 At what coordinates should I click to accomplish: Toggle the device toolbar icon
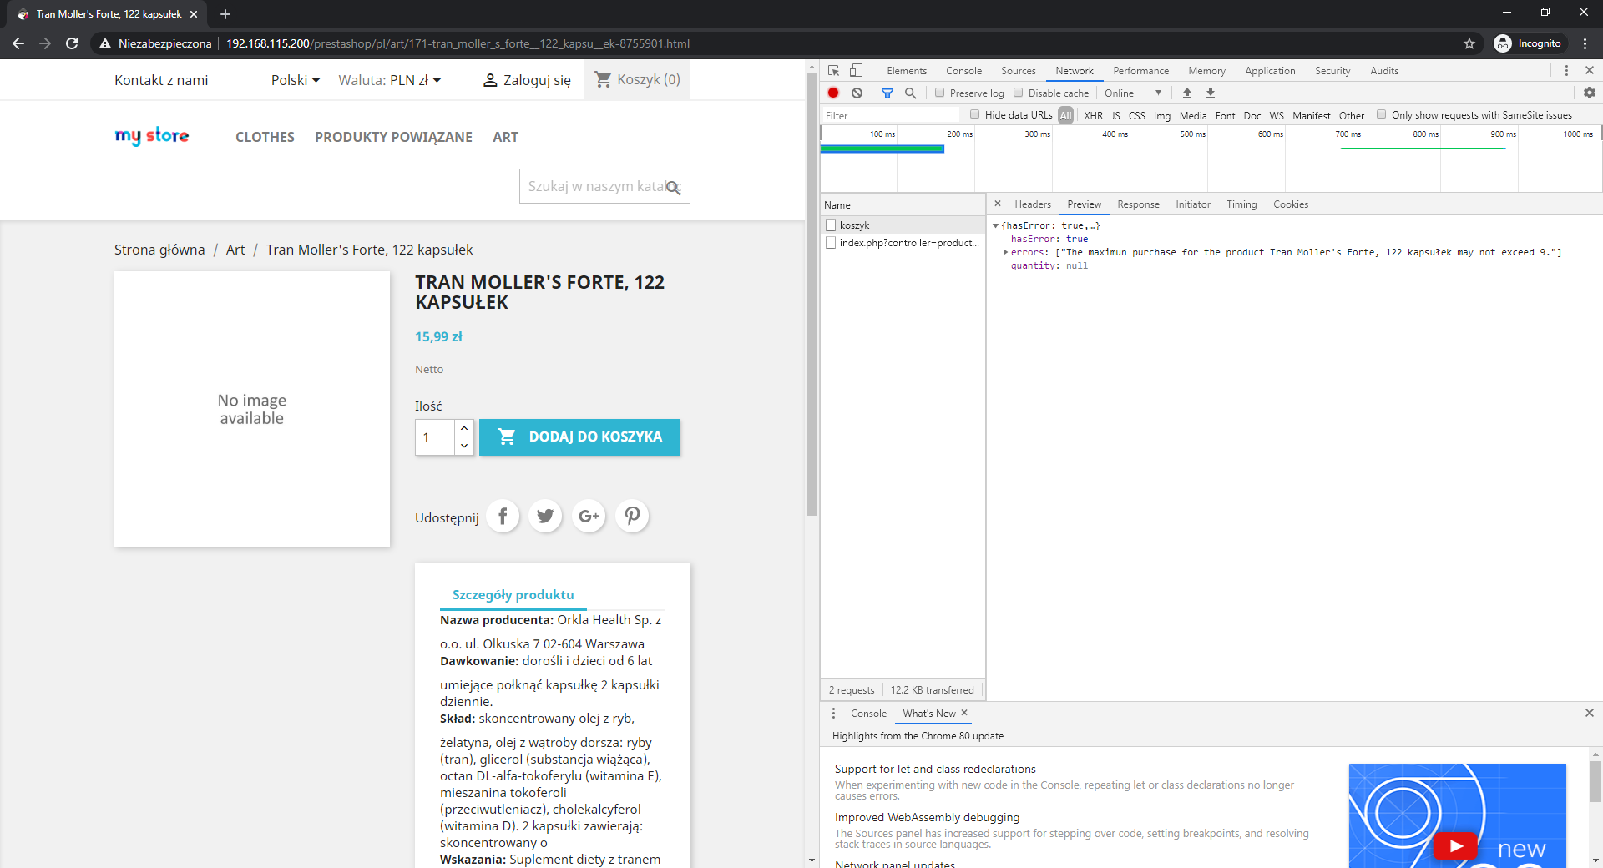click(x=856, y=71)
